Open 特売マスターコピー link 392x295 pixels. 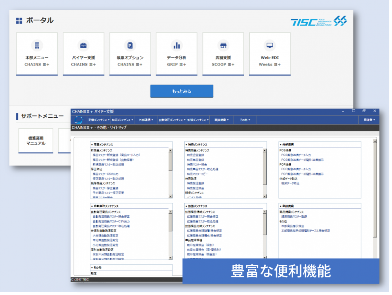point(197,174)
